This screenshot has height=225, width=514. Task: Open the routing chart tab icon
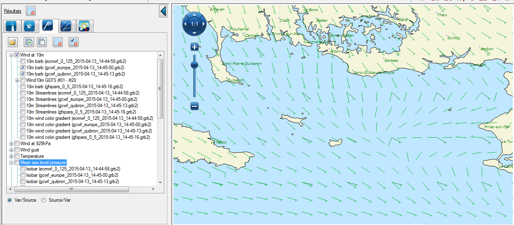coord(65,26)
